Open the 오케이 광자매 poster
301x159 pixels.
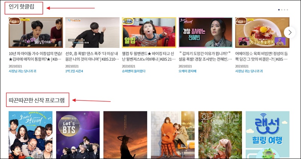point(30,135)
